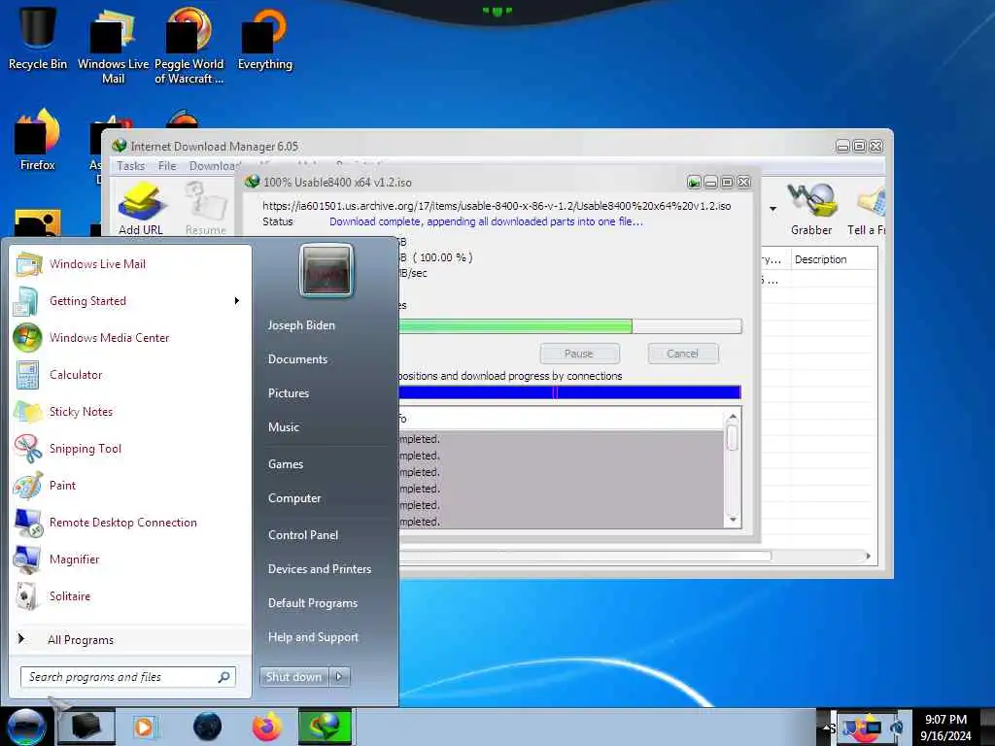Viewport: 995px width, 746px height.
Task: Open Music library
Action: click(283, 427)
